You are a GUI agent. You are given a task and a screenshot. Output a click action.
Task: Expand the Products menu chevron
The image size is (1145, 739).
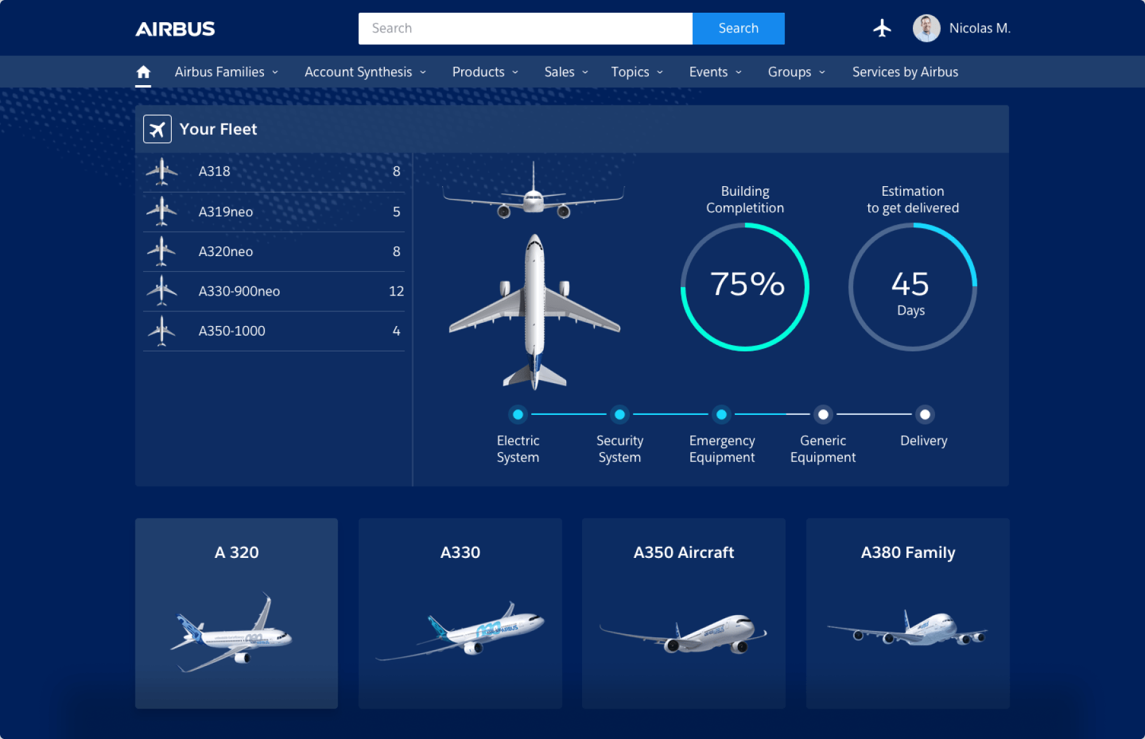(x=515, y=72)
